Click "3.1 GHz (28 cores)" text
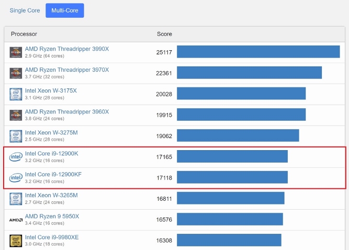Screen dimensions: 349x250 pos(44,98)
